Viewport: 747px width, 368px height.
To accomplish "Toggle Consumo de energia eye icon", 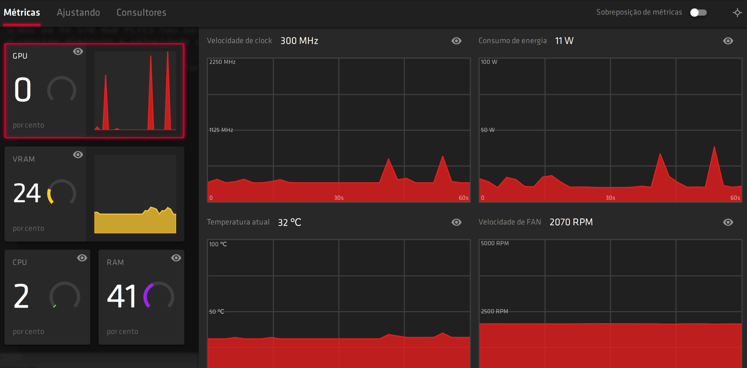I will point(728,41).
